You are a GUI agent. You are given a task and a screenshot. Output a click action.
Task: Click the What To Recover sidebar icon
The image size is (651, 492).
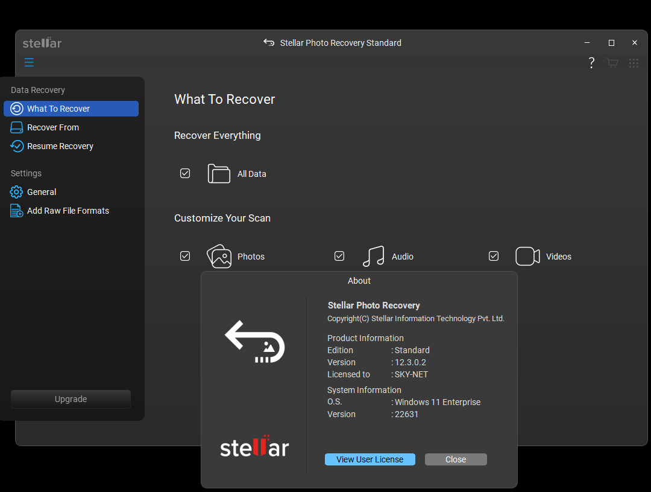(x=17, y=109)
